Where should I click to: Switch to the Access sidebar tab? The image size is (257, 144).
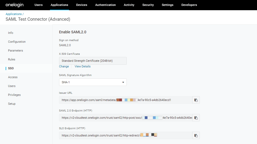13,77
